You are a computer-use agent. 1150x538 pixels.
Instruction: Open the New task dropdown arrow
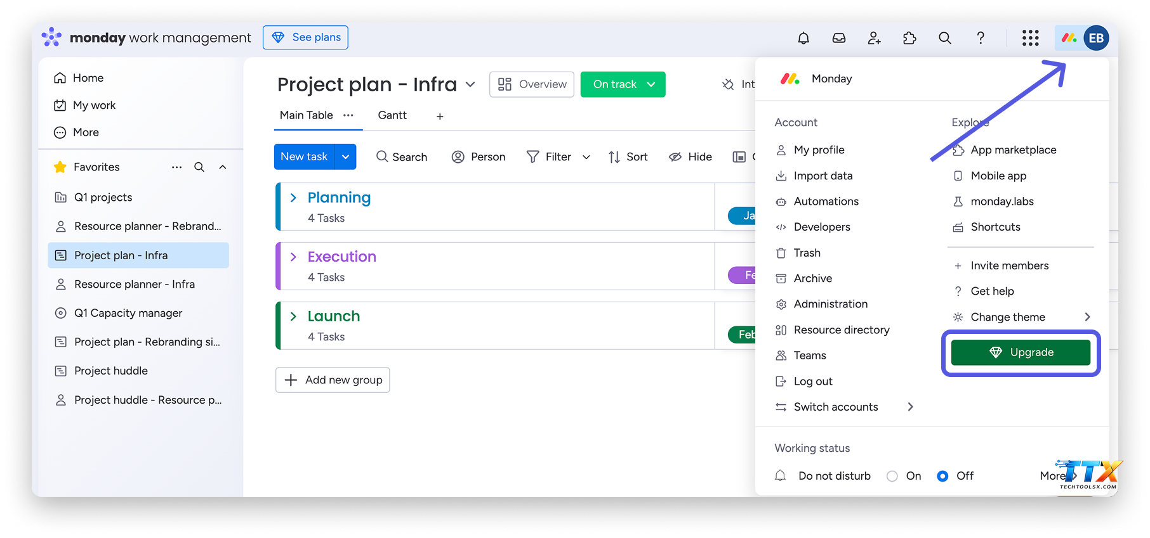pyautogui.click(x=345, y=157)
